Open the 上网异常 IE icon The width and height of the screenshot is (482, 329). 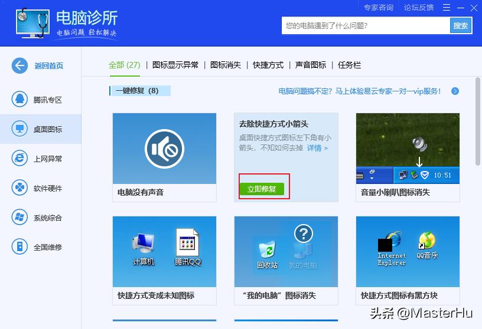(19, 159)
